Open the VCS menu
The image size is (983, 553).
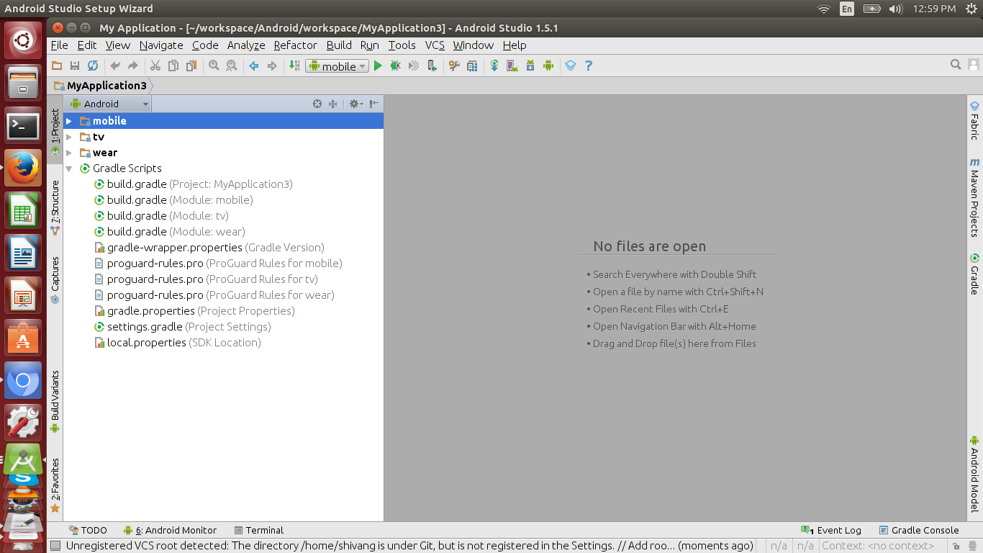coord(435,45)
